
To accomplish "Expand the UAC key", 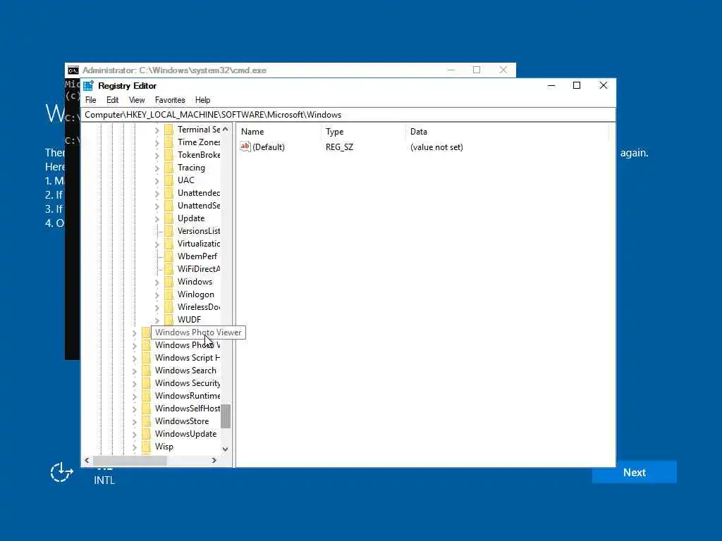I will tap(157, 181).
